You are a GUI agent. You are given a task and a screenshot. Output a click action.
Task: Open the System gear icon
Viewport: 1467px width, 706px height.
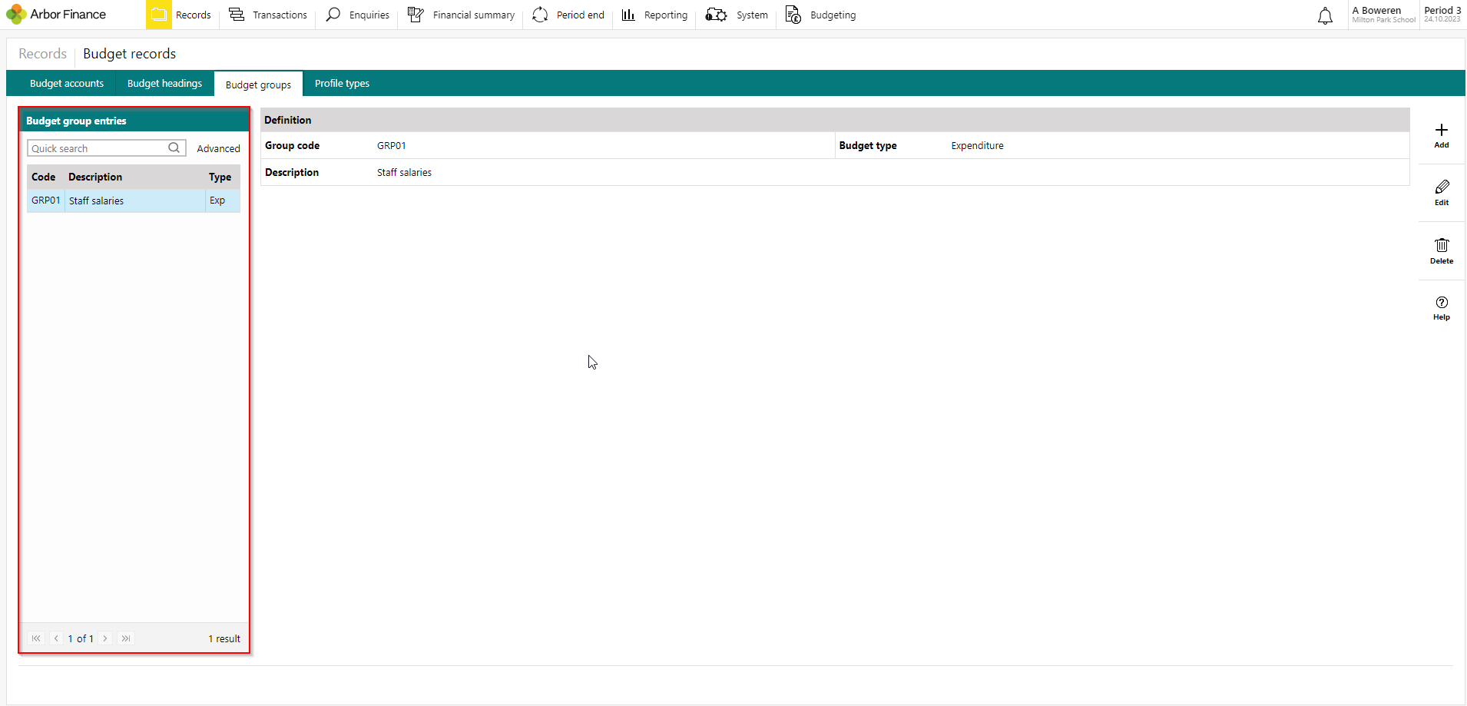716,15
